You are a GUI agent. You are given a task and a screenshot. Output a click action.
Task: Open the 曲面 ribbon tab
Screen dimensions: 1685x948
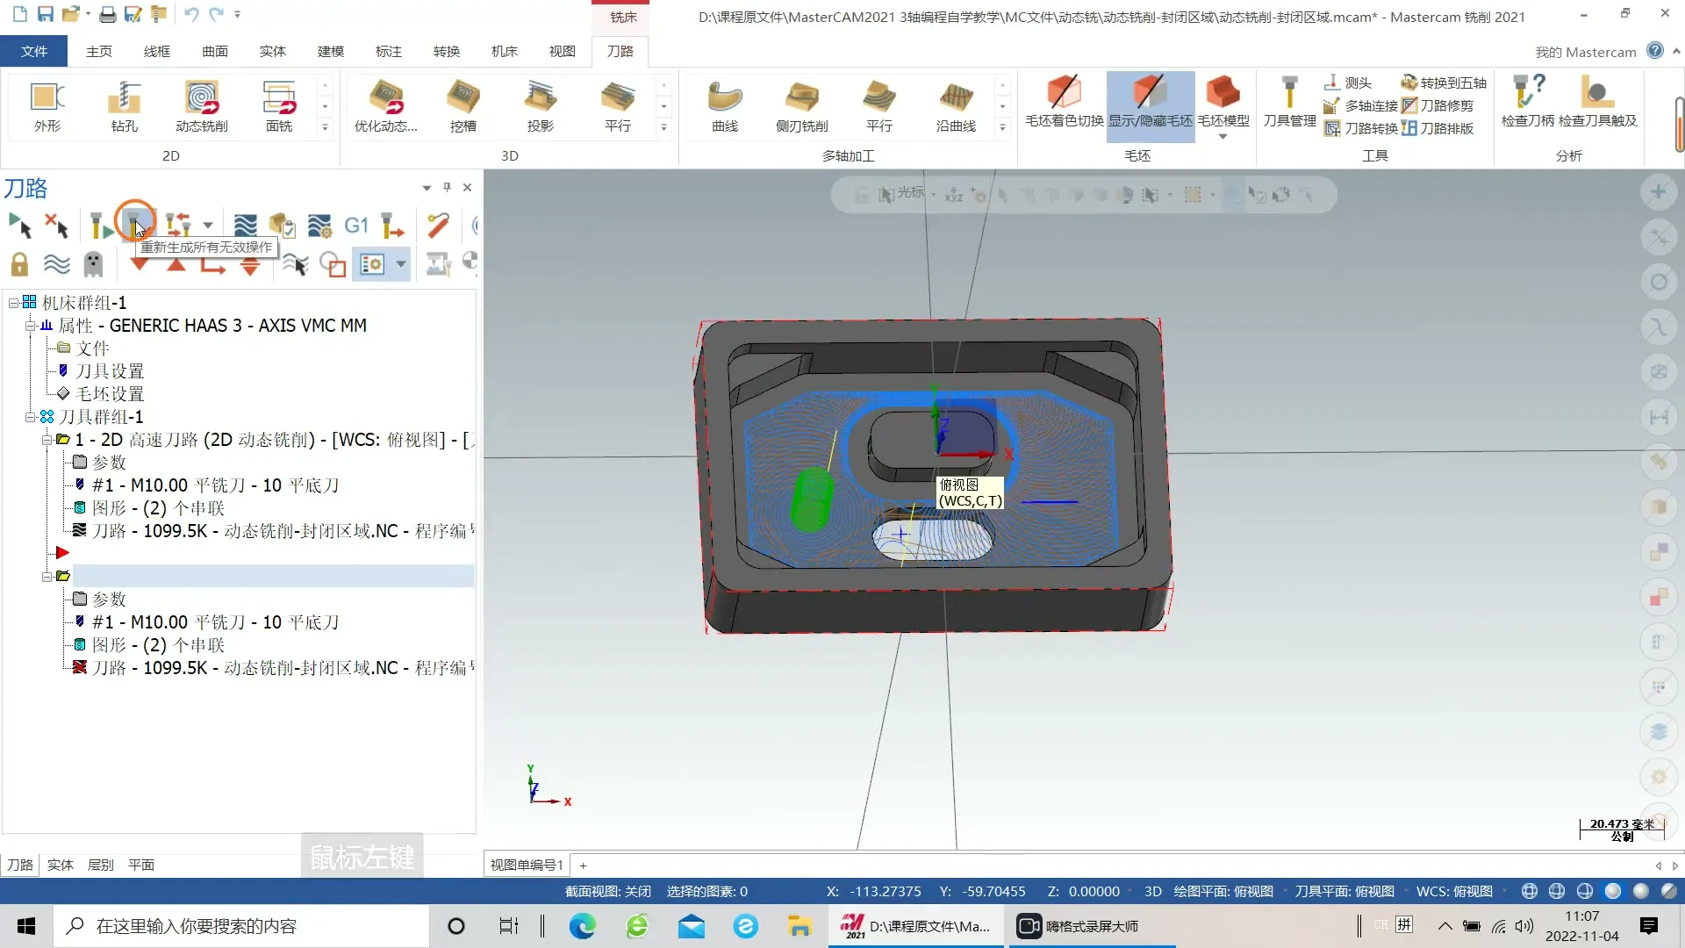coord(214,51)
